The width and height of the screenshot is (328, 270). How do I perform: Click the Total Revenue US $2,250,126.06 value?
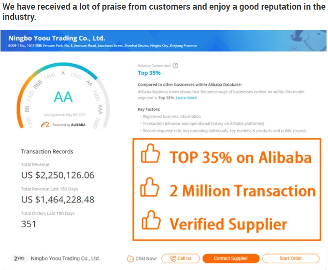tap(57, 175)
